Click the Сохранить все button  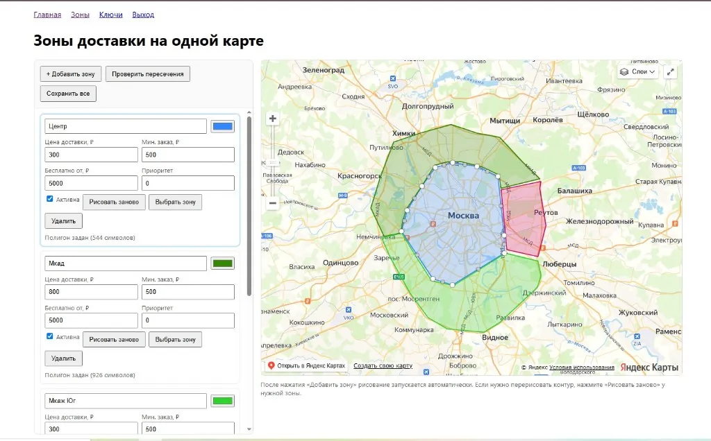pyautogui.click(x=68, y=94)
